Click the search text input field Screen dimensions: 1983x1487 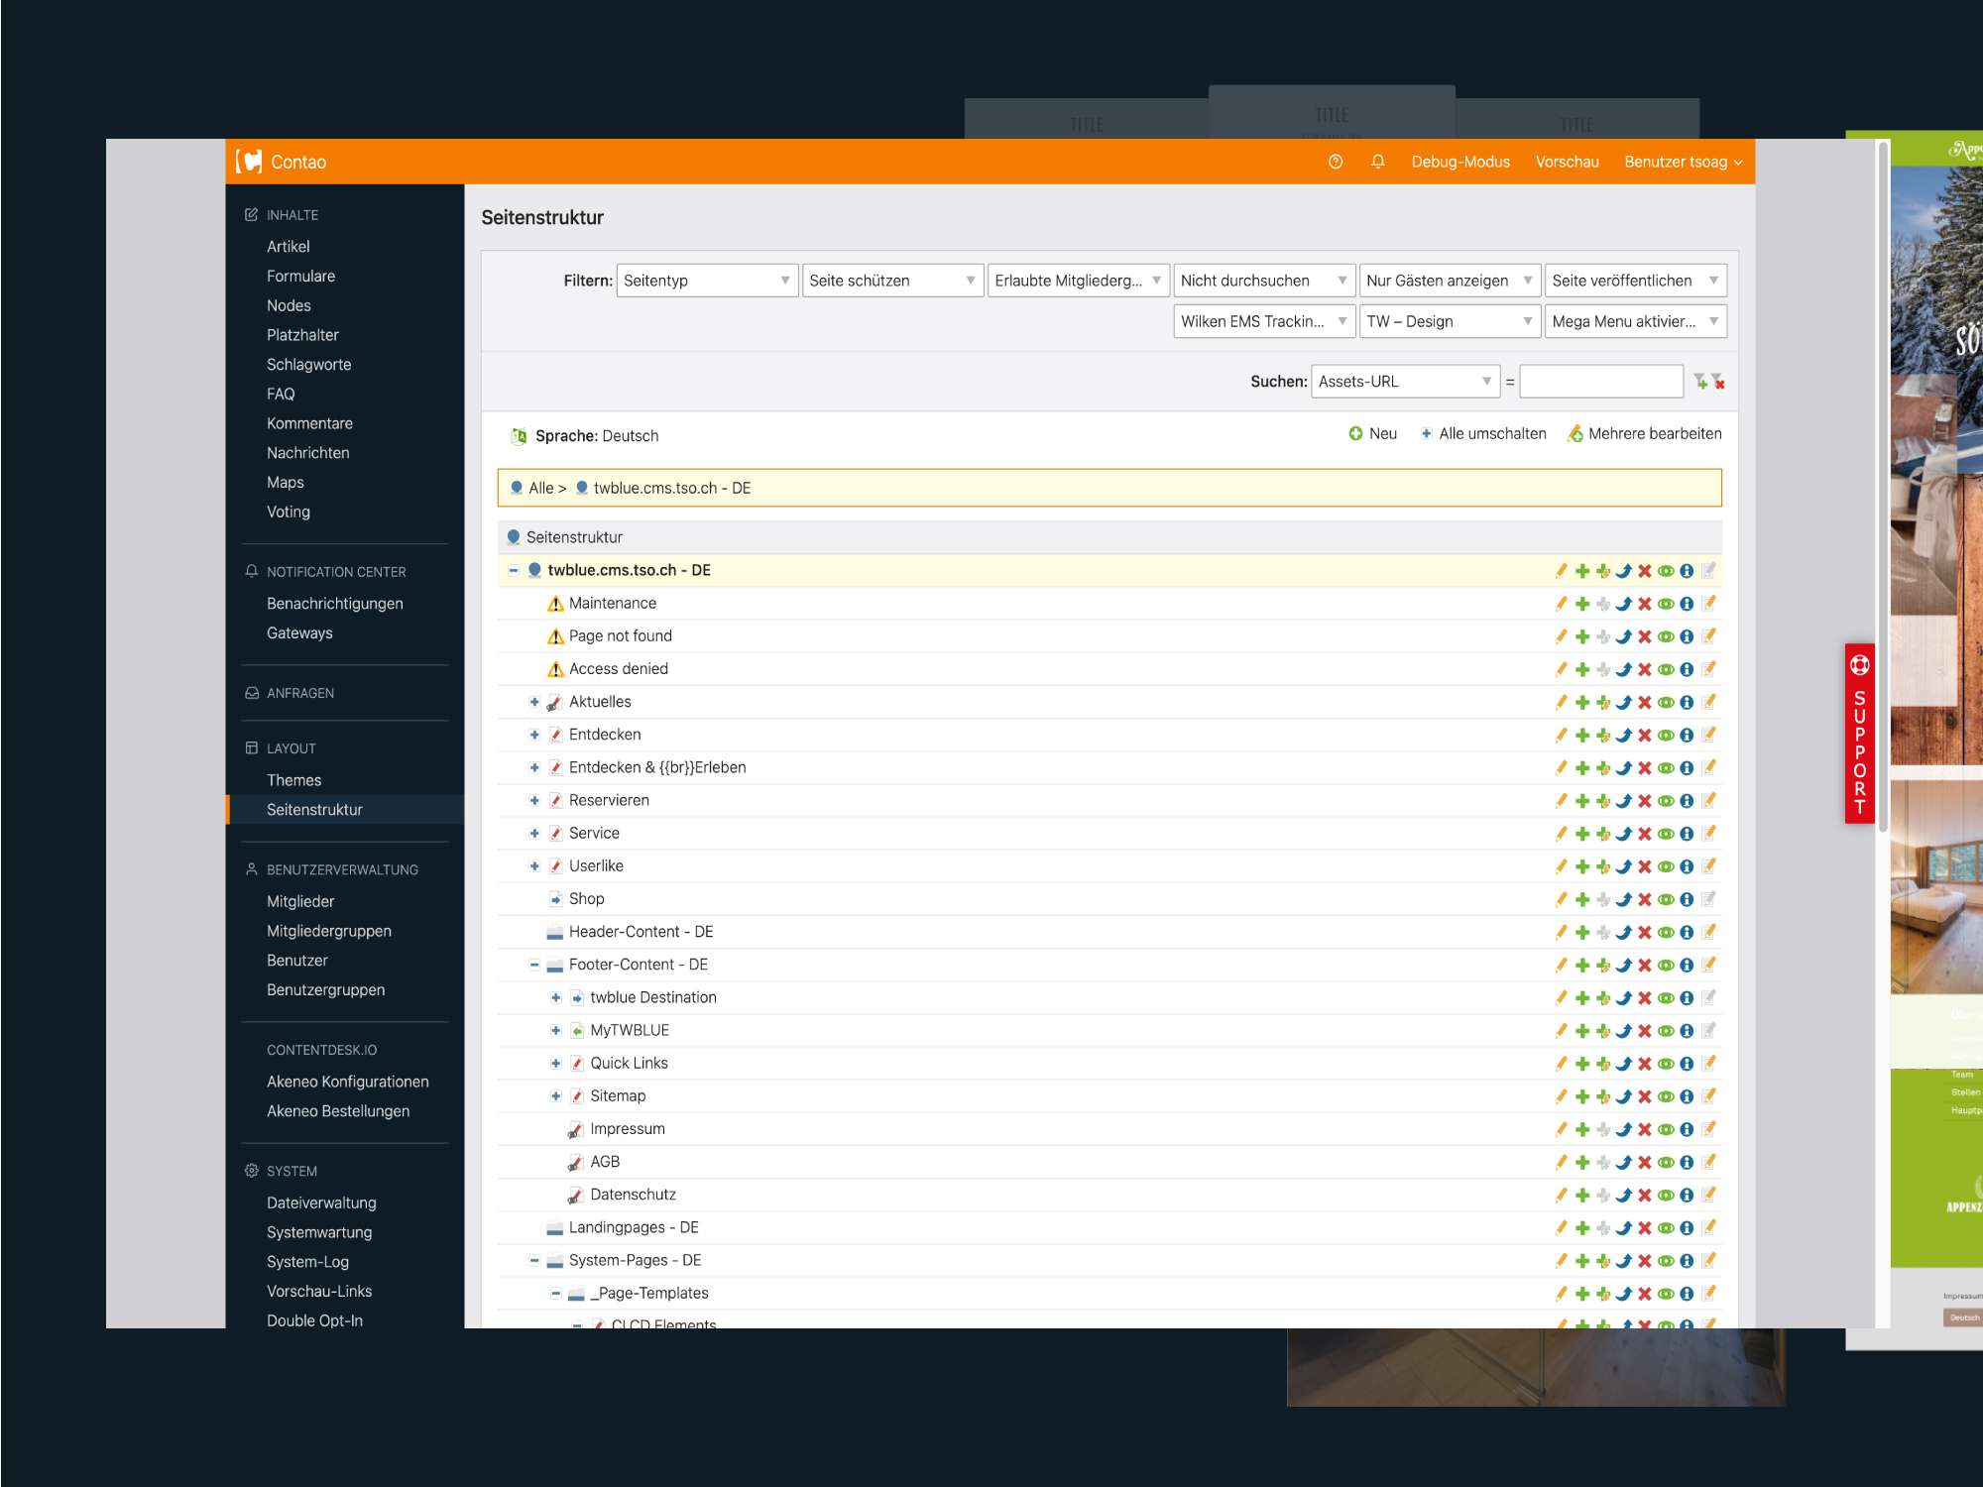pyautogui.click(x=1600, y=381)
